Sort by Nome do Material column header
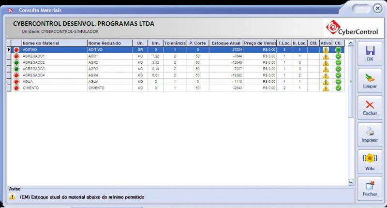Screen dimensions: 387x208 click(x=55, y=43)
